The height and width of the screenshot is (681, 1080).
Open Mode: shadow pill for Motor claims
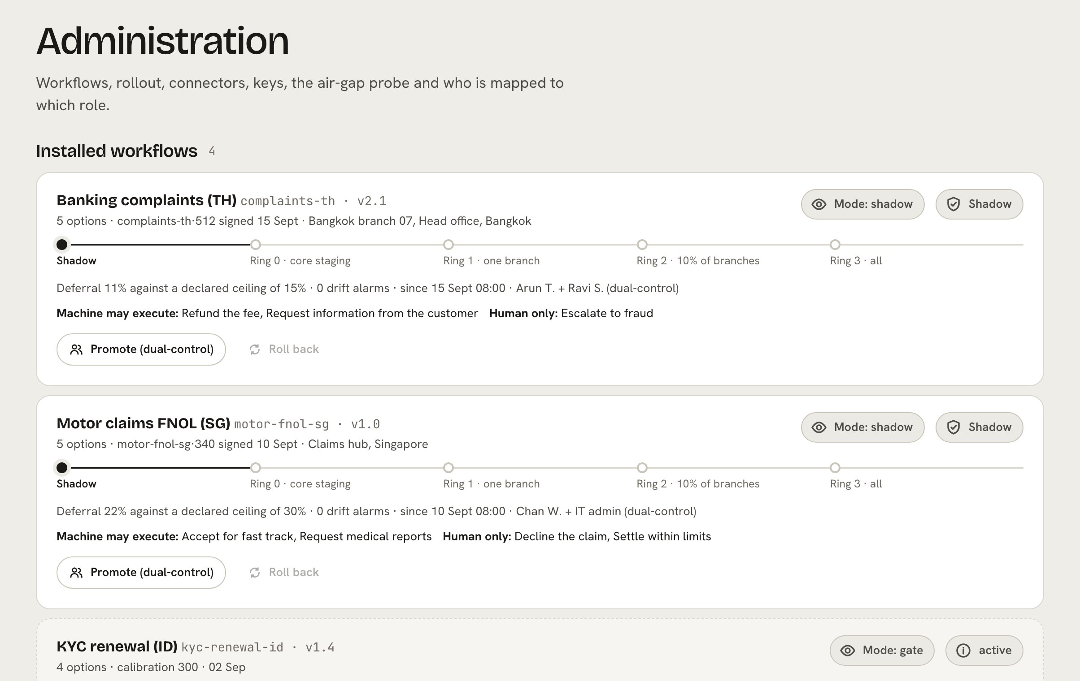click(862, 427)
